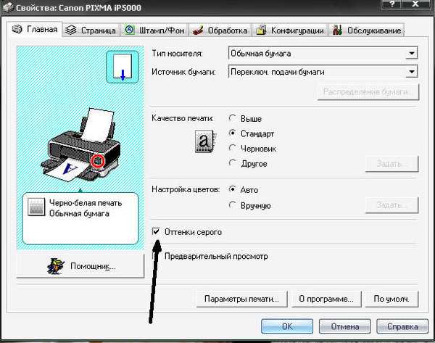
Task: Click the Настройка цветов label
Action: click(186, 189)
